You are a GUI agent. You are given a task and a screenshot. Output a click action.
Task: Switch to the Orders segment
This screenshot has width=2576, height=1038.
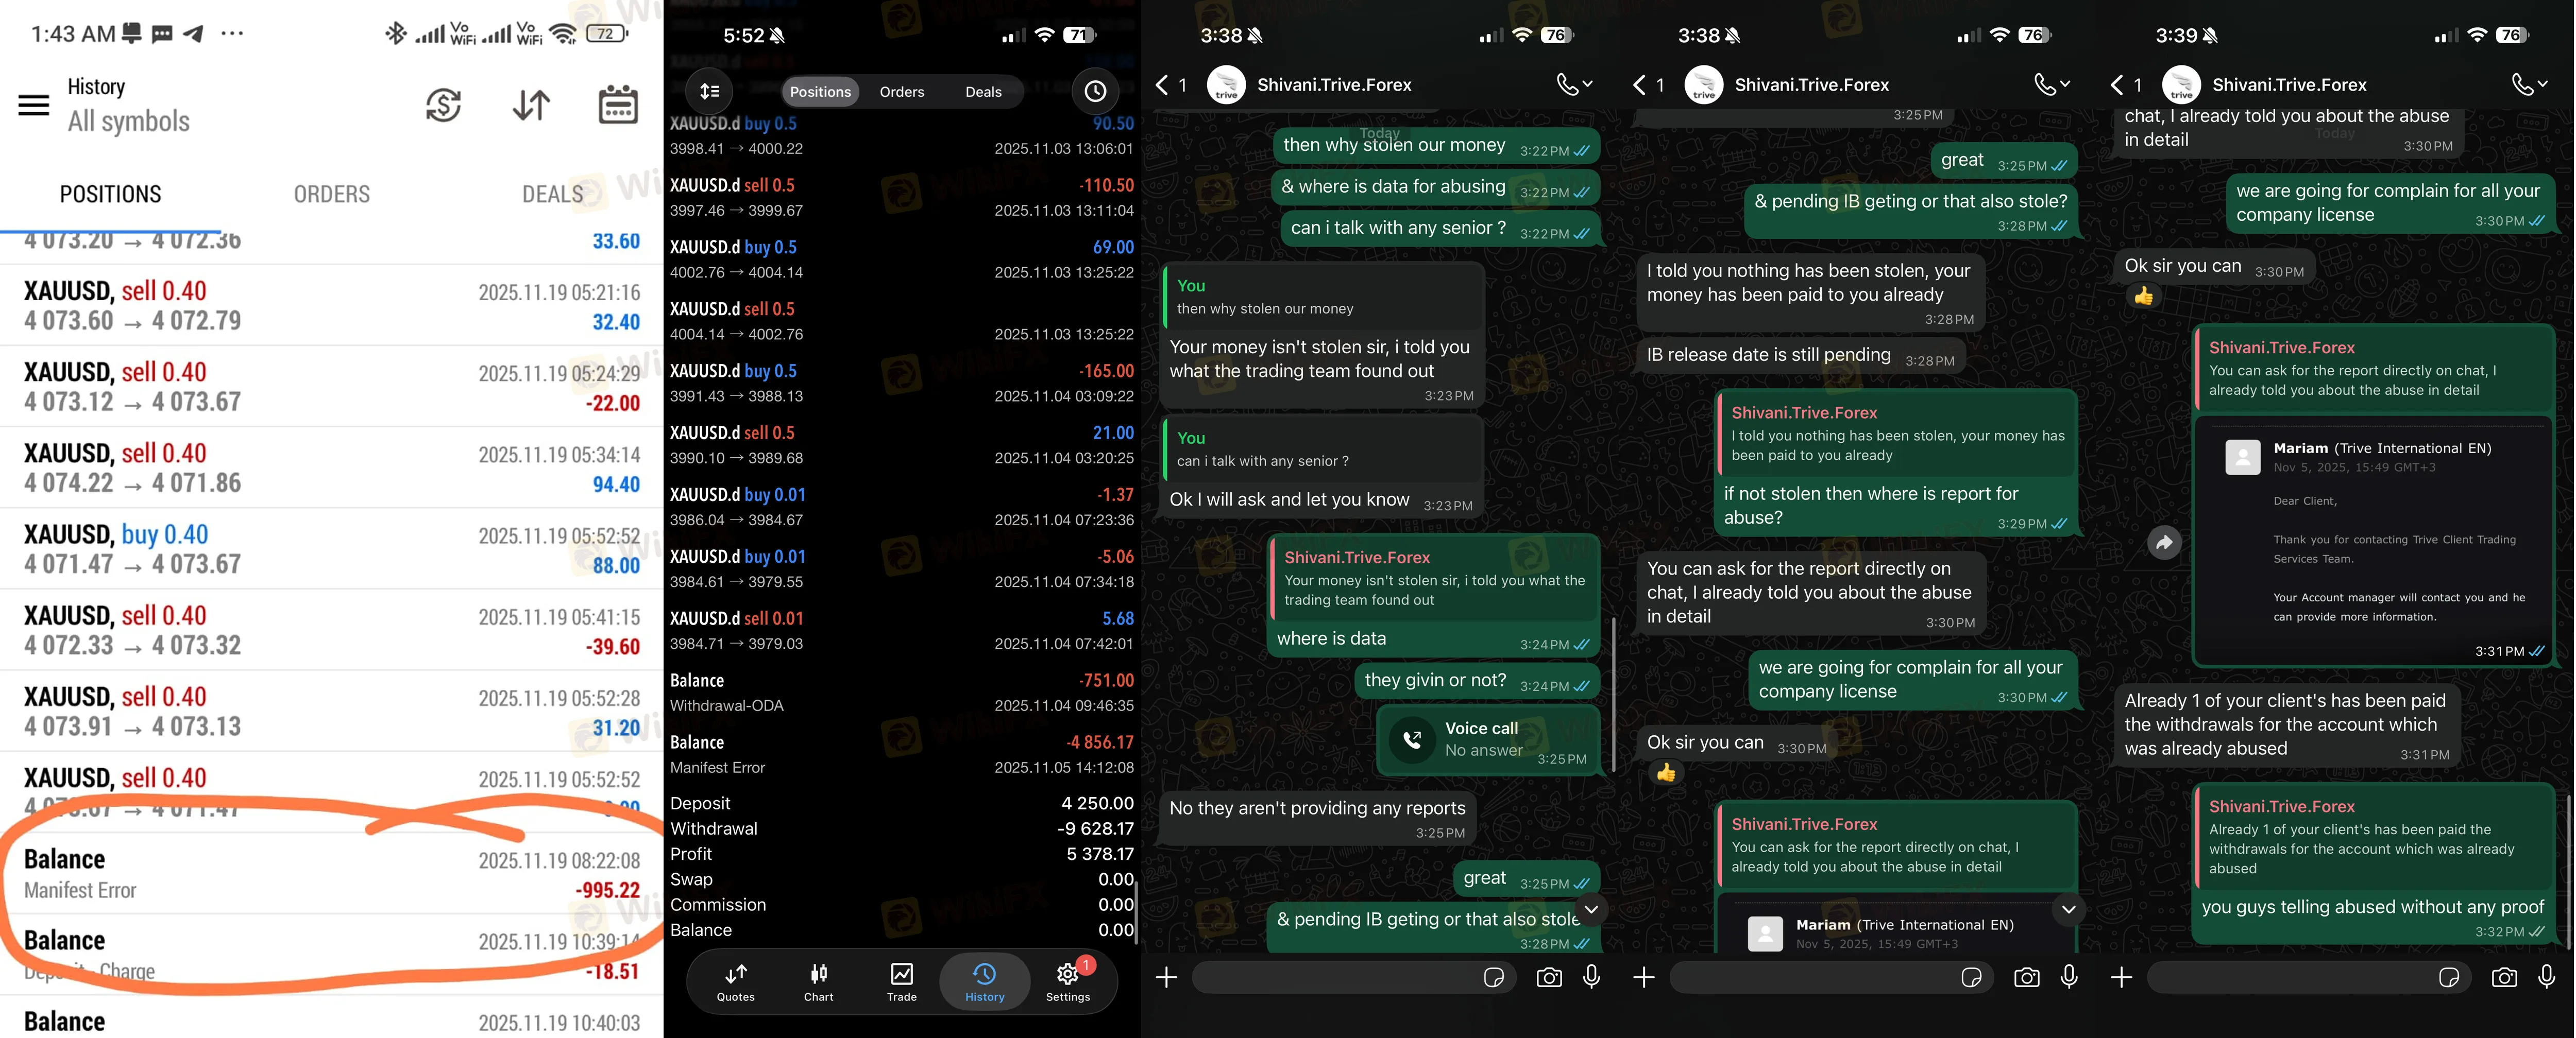click(901, 92)
